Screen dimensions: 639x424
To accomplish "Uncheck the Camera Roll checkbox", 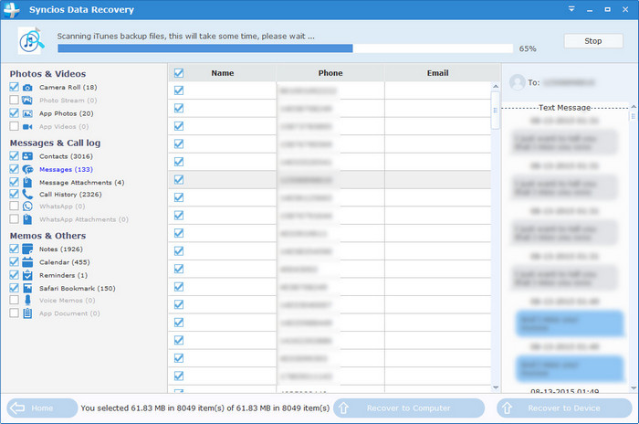I will pyautogui.click(x=14, y=87).
